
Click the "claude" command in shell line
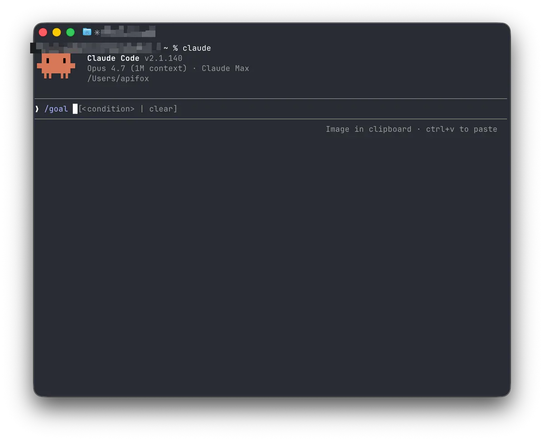tap(197, 48)
